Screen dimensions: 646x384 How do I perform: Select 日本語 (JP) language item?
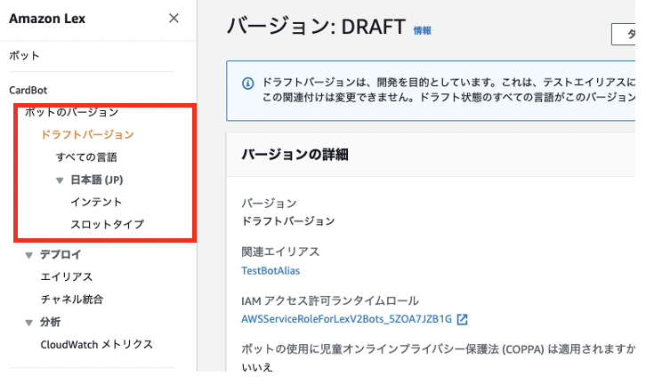coord(97,180)
